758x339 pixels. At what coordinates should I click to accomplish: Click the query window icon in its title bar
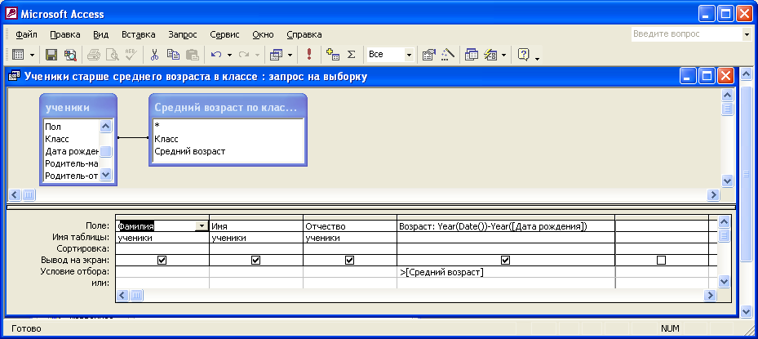pos(15,77)
